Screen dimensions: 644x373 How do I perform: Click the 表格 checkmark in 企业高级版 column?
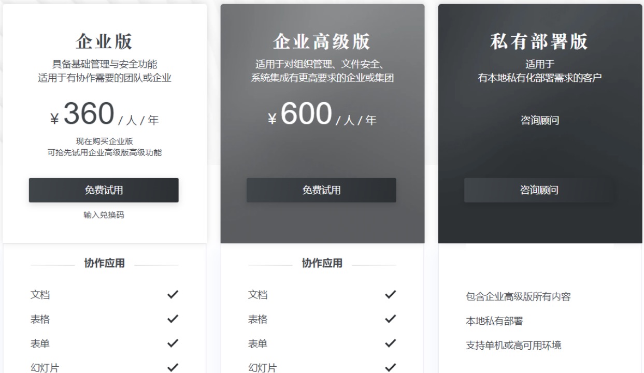(x=391, y=319)
